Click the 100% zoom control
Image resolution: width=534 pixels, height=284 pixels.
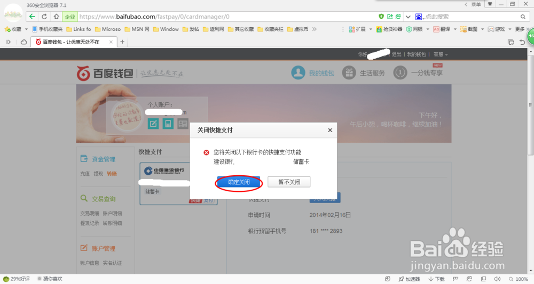(x=519, y=279)
